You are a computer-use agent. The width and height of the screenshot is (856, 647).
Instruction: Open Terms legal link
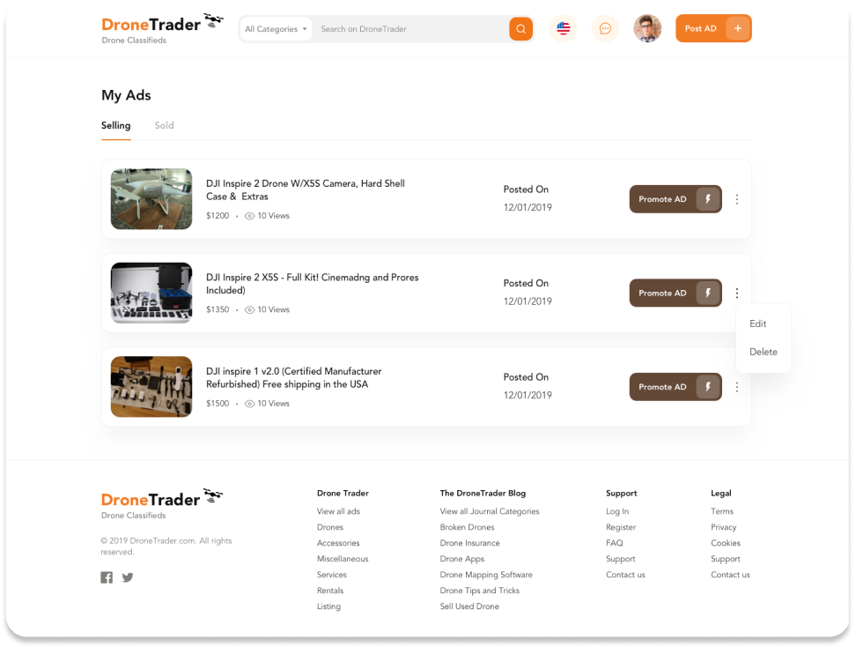point(722,511)
